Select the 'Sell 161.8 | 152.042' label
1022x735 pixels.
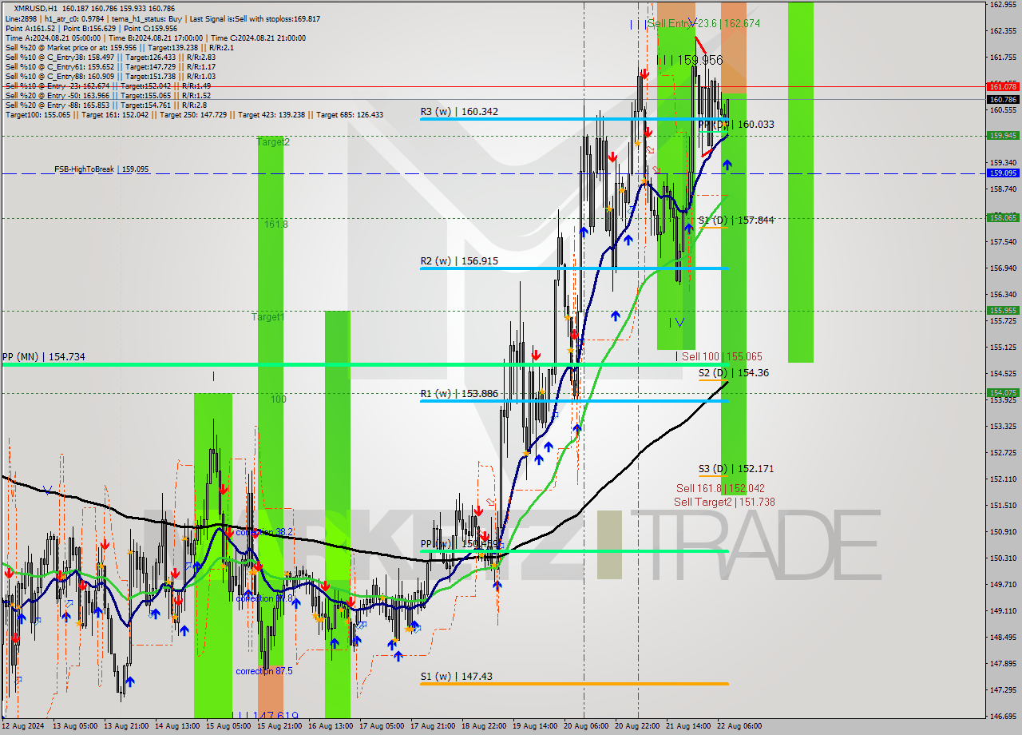pos(720,488)
